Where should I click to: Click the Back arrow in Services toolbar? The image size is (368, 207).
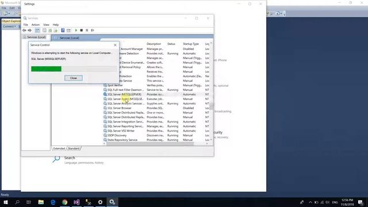[24, 30]
